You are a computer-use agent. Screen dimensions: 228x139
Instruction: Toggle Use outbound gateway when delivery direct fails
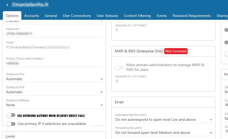(x=11, y=115)
